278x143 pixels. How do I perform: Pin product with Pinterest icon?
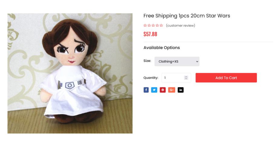coord(163,90)
